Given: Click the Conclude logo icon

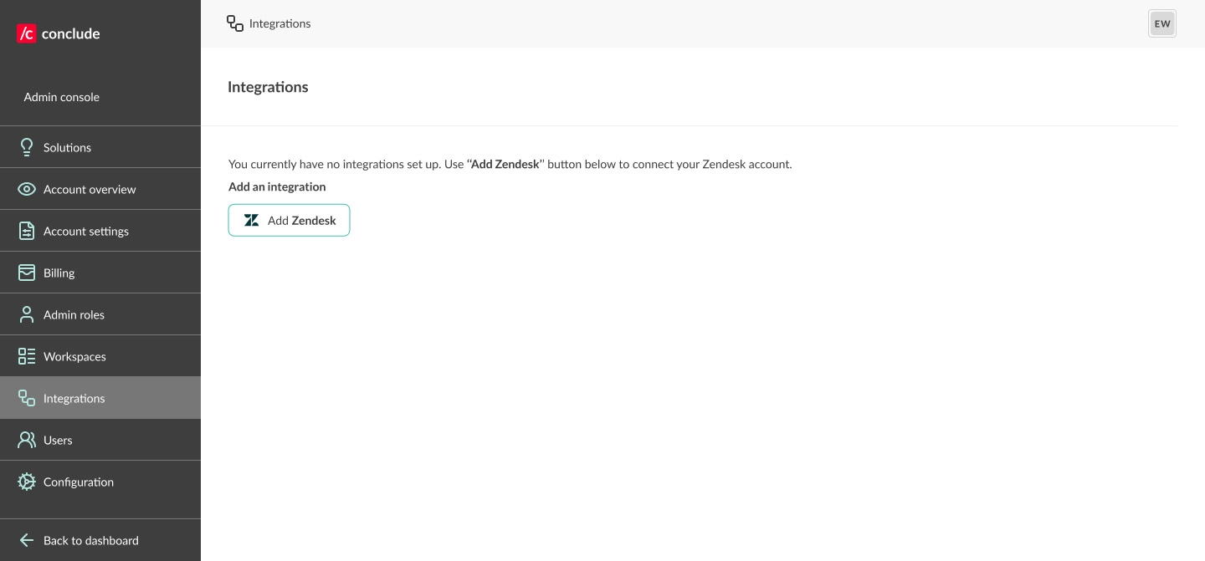Looking at the screenshot, I should click(x=27, y=33).
